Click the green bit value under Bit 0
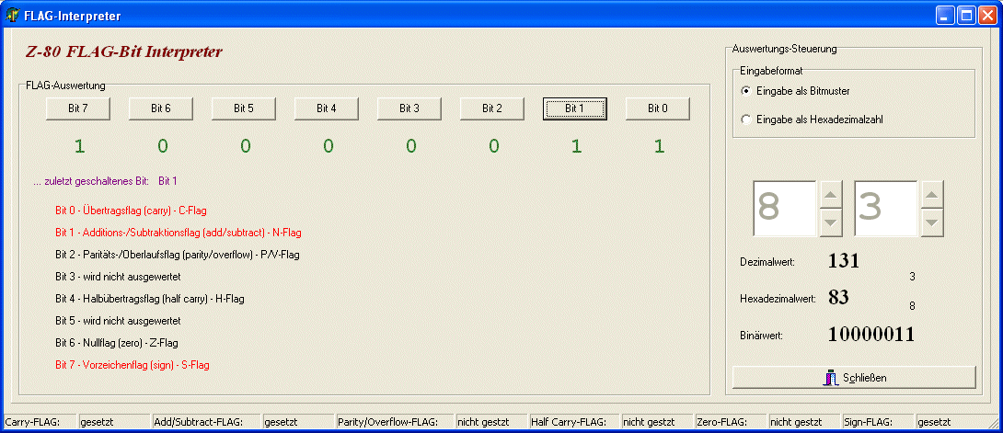The height and width of the screenshot is (433, 1003). tap(659, 146)
